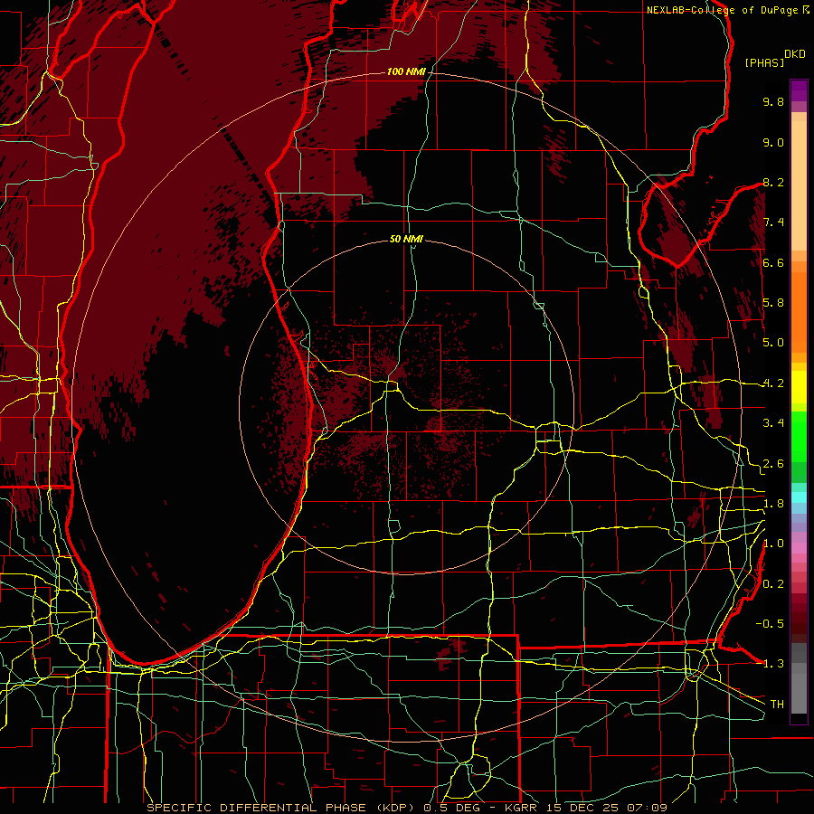Click the 3.4 value on the legend
Screen dimensions: 814x814
(x=773, y=423)
